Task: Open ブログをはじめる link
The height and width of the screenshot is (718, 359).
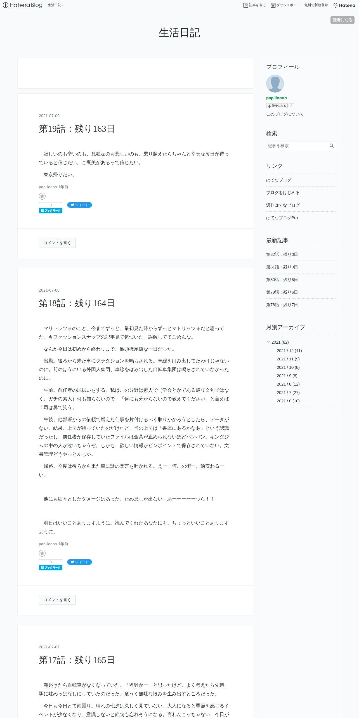Action: pos(283,193)
